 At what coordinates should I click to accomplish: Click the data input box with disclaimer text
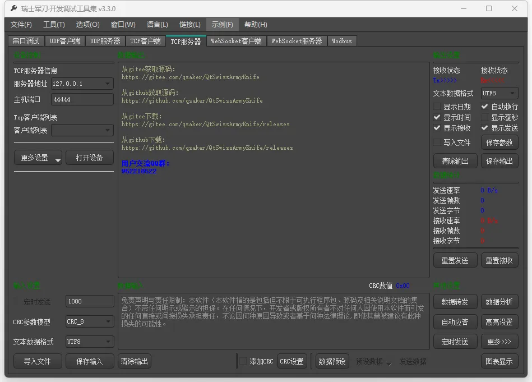click(x=274, y=321)
